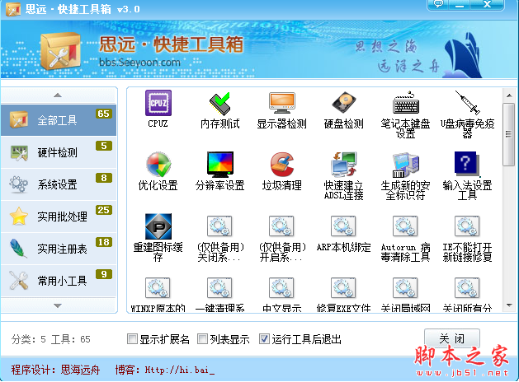The height and width of the screenshot is (382, 519).
Task: Expand category list with up arrow
Action: tap(59, 95)
